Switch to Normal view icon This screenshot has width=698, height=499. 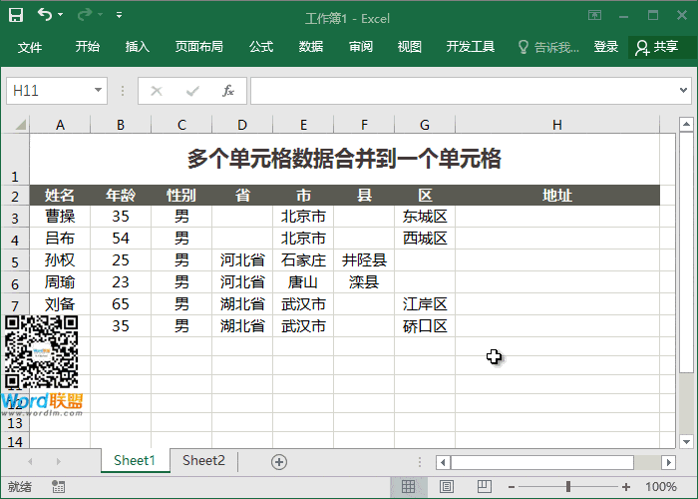point(408,487)
